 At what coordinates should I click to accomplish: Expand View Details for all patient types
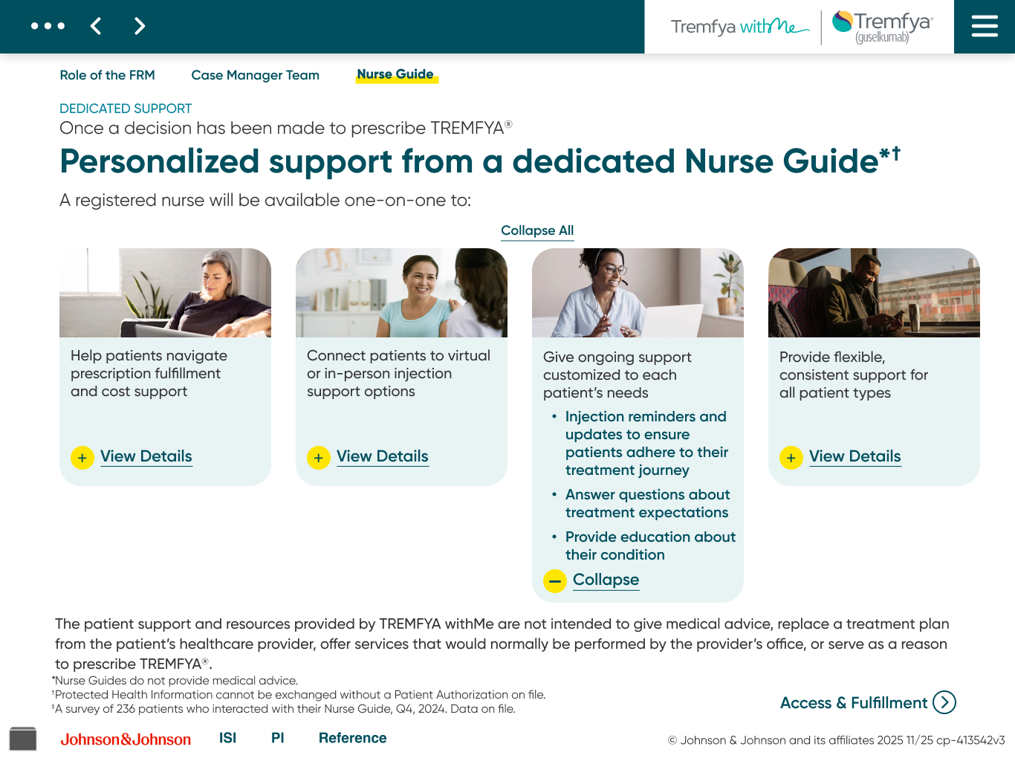[855, 456]
